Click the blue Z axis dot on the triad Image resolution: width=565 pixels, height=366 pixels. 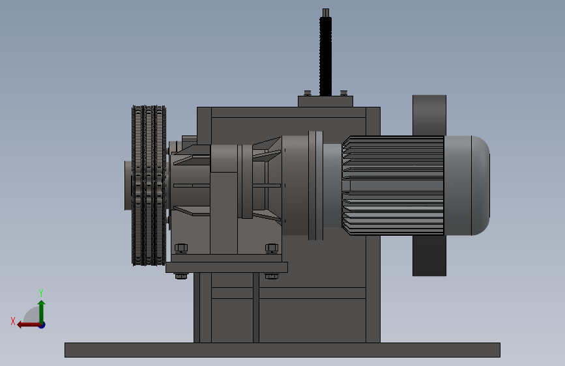(42, 325)
